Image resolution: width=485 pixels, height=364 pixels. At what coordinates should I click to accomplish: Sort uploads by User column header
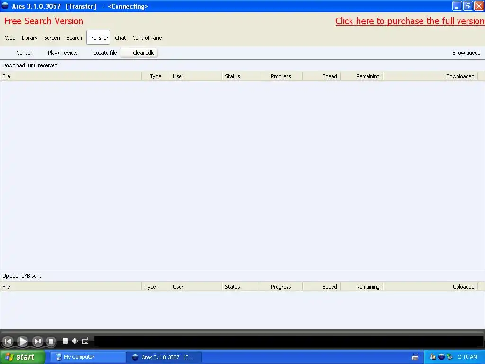(x=196, y=287)
